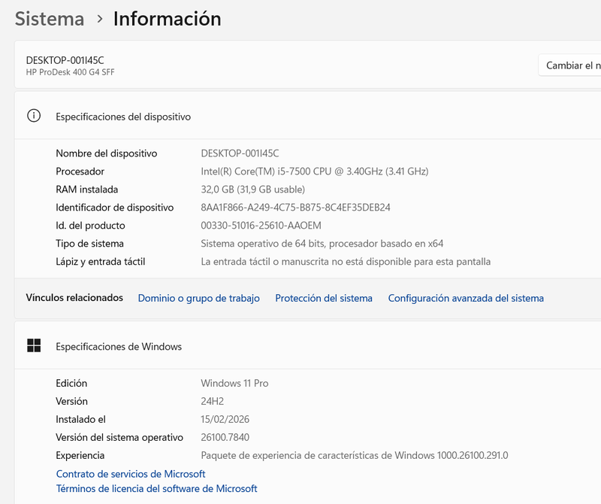601x504 pixels.
Task: Select Lápiz y entrada táctil label
Action: click(x=101, y=262)
